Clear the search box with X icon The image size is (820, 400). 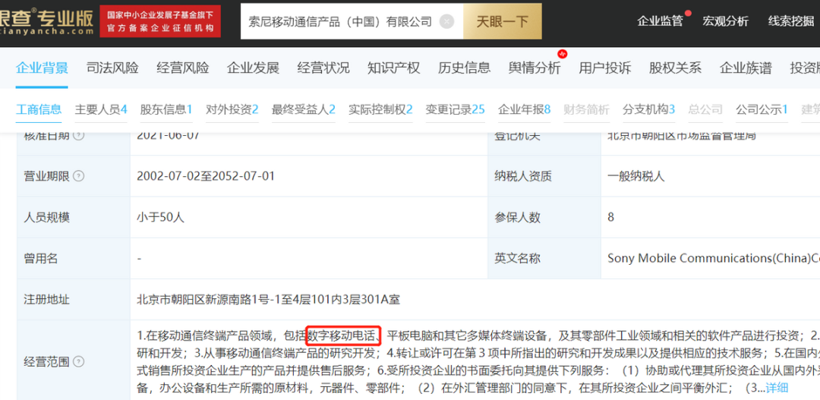(446, 21)
